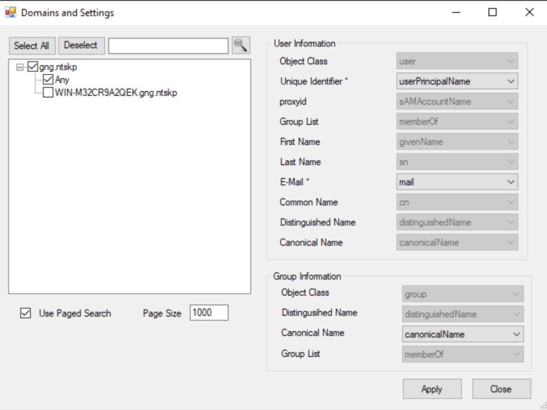Click the Select All button
The height and width of the screenshot is (410, 547).
coord(32,46)
